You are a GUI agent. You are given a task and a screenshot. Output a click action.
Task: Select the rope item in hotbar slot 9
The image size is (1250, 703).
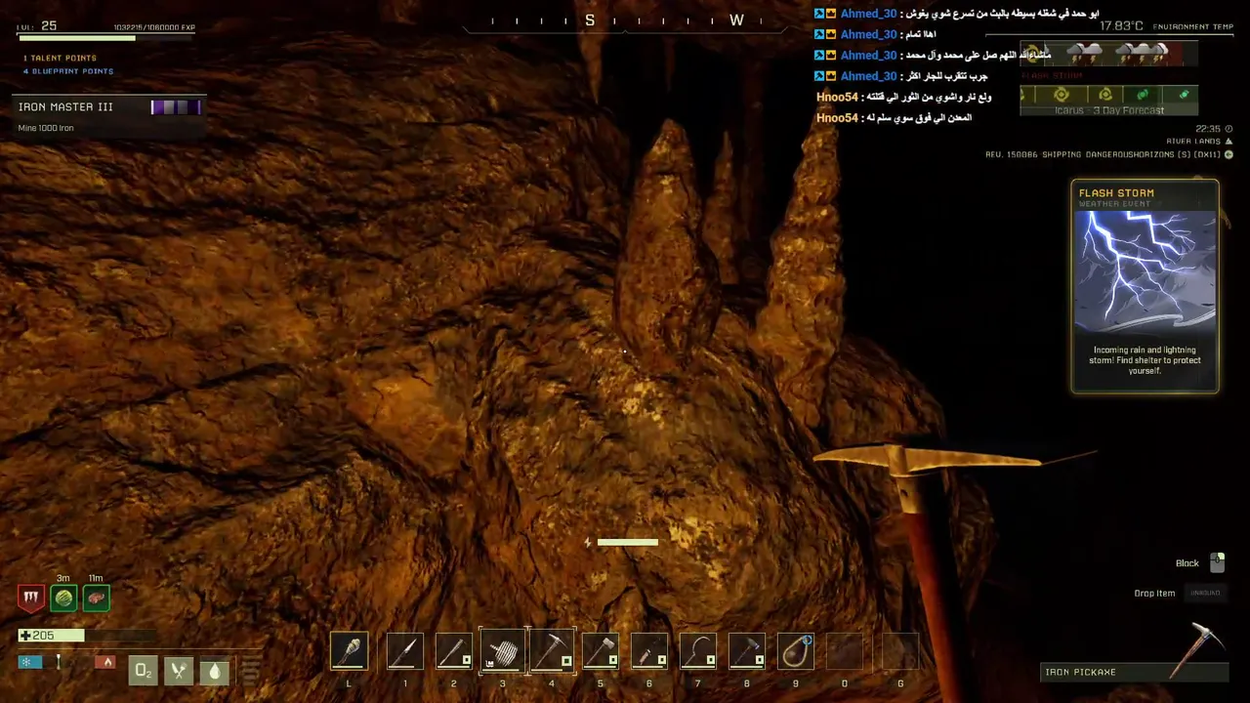pos(796,652)
